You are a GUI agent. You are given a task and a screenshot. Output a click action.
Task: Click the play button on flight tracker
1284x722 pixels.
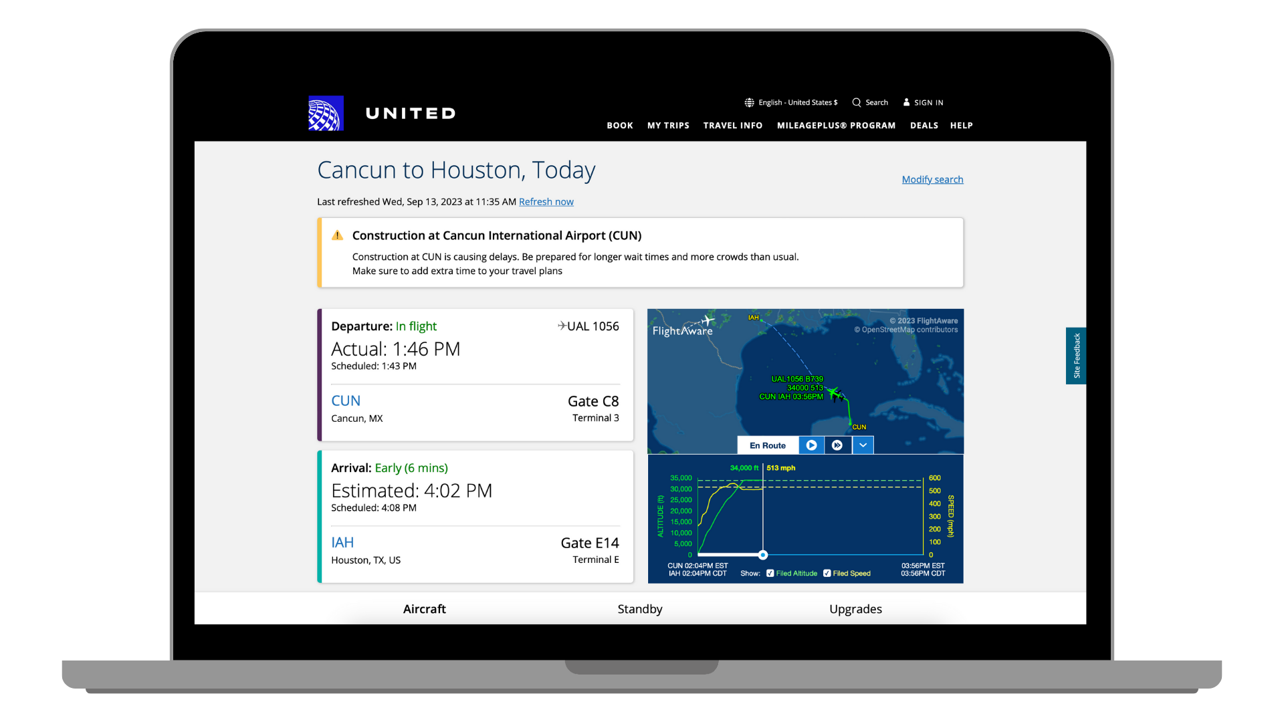[x=810, y=445]
